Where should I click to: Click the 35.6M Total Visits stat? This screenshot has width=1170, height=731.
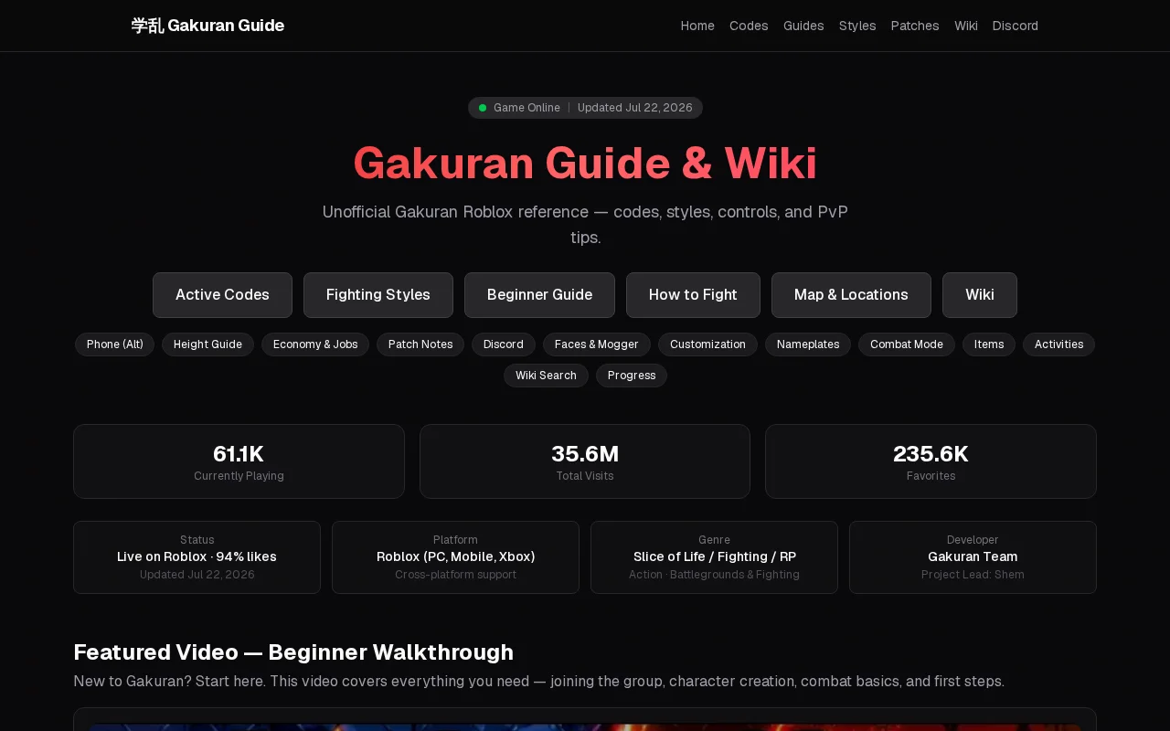585,461
